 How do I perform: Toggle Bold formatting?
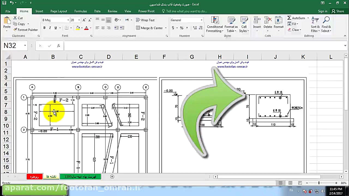coord(44,28)
